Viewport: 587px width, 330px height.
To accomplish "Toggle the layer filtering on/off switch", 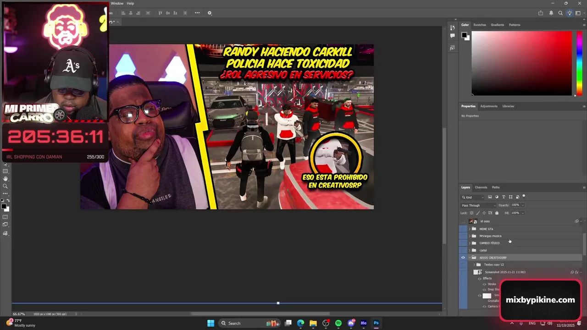I will (x=524, y=196).
